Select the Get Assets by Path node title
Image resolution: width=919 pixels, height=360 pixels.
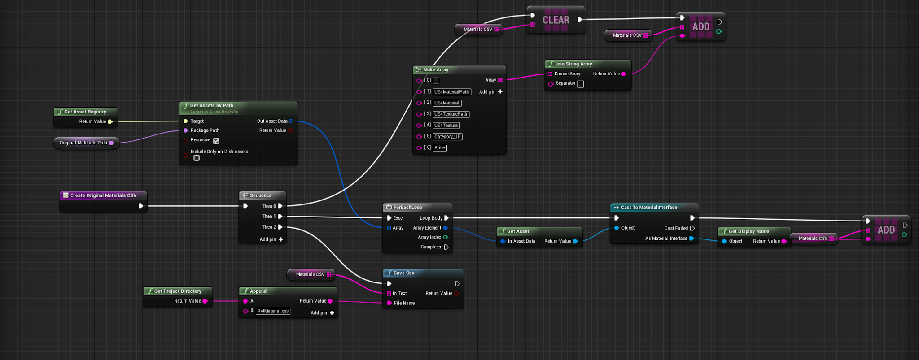click(x=211, y=106)
